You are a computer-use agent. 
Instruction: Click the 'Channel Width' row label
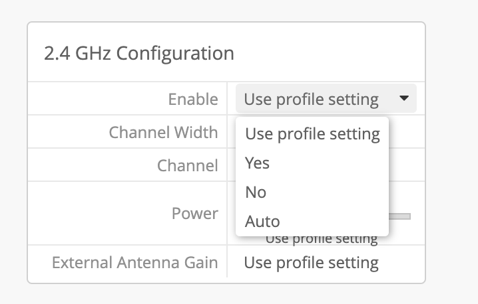[x=163, y=132]
